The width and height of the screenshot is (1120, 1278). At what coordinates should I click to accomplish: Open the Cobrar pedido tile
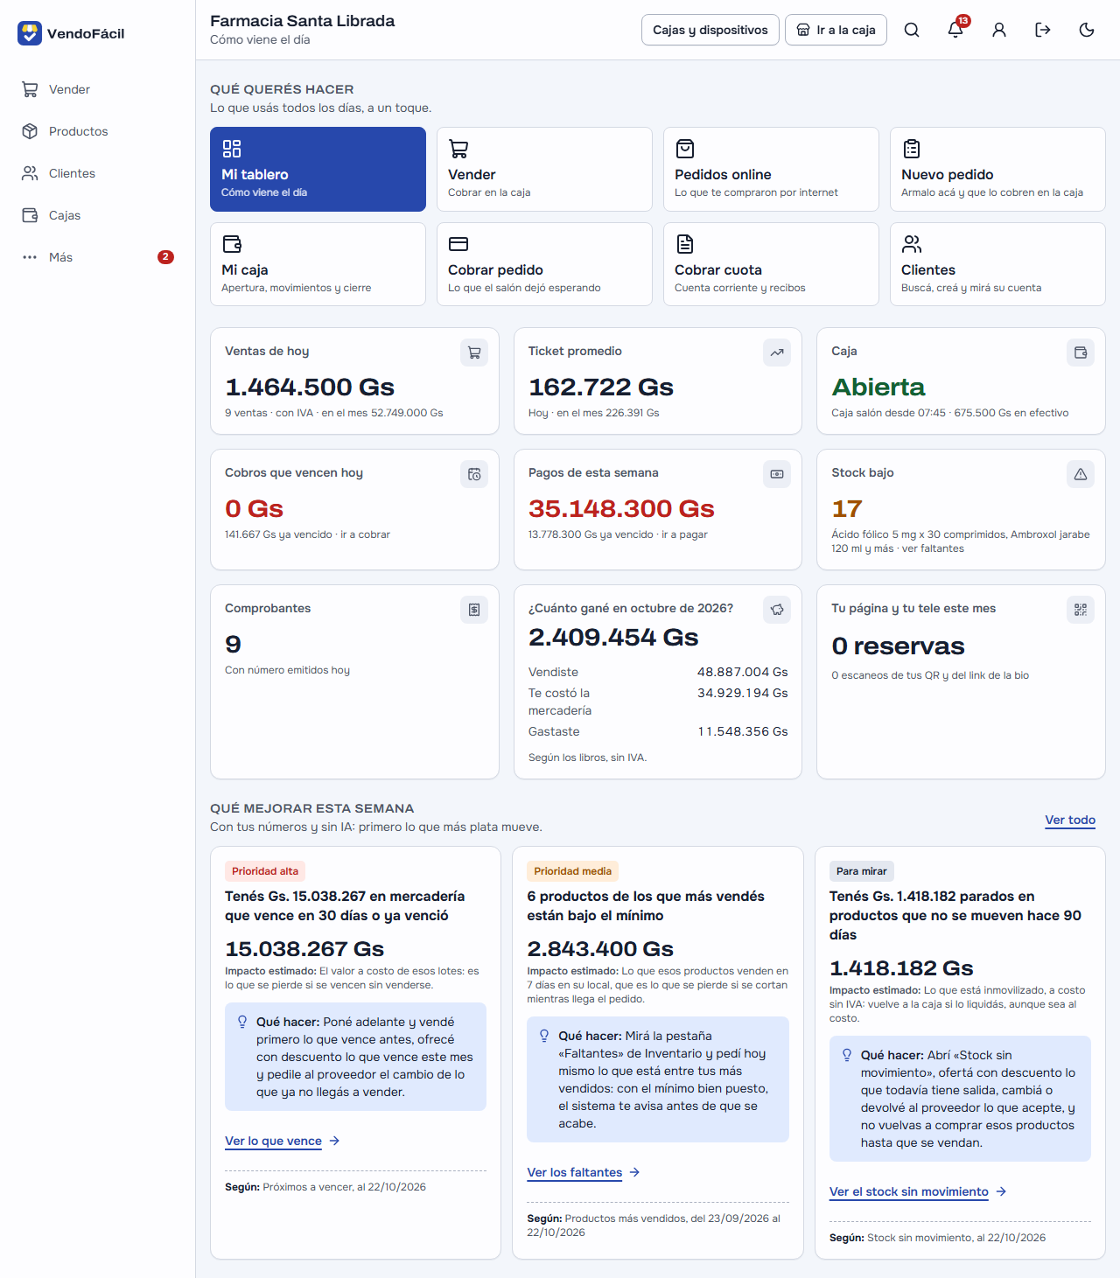coord(544,264)
